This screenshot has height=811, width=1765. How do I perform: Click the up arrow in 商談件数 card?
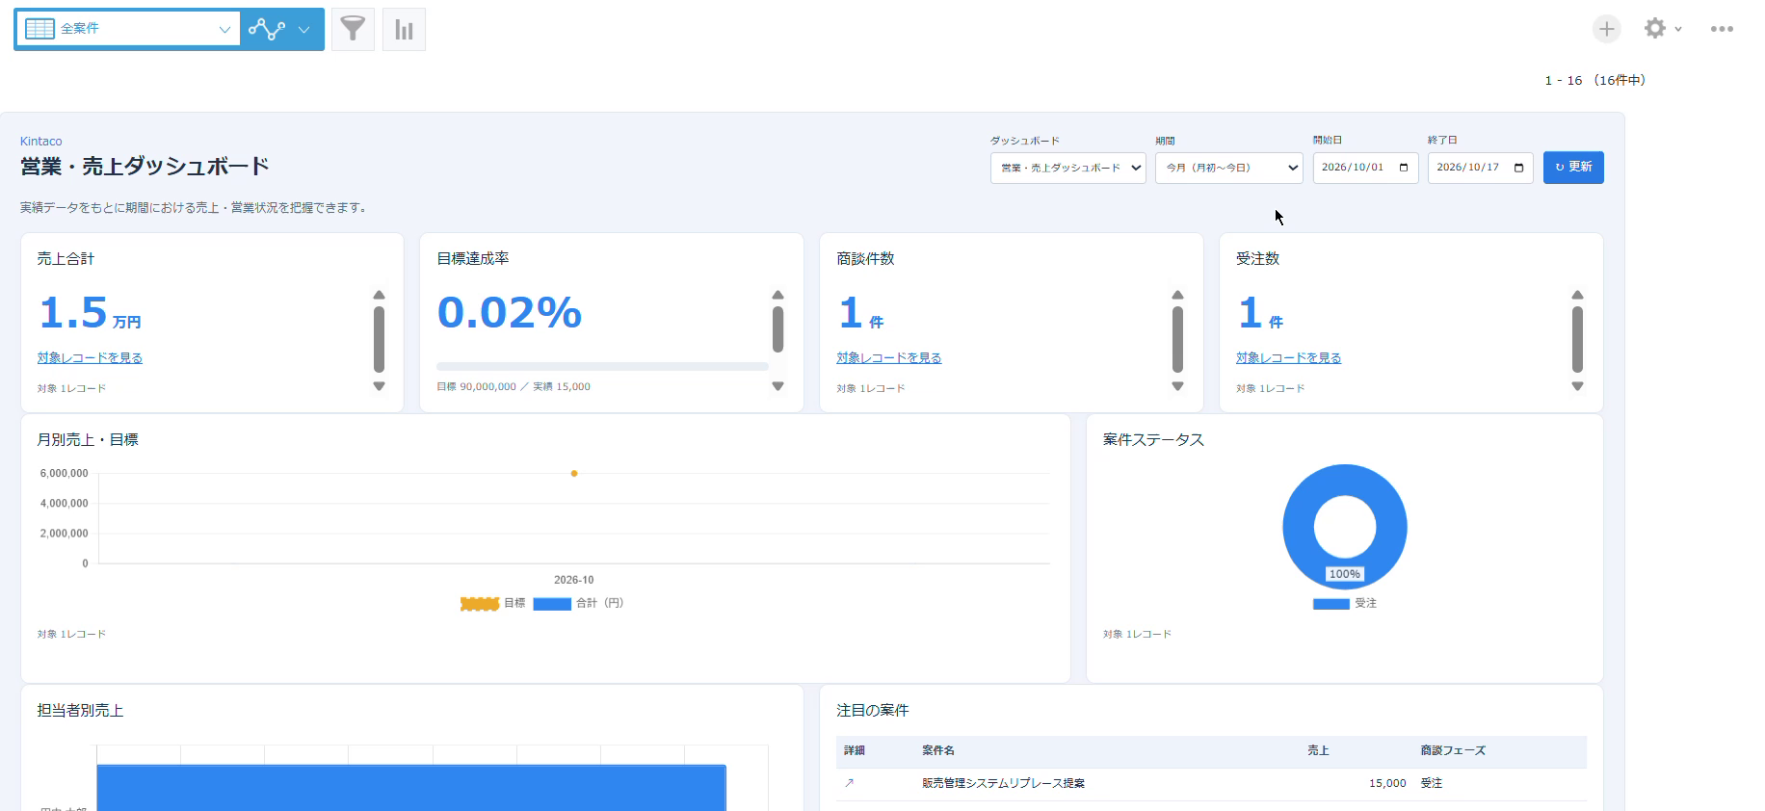point(1177,296)
